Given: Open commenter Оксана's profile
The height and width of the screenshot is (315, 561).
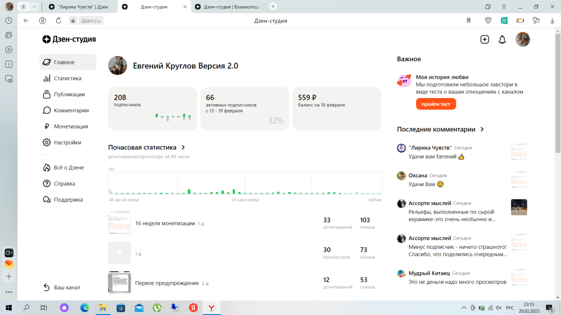Looking at the screenshot, I should point(418,175).
